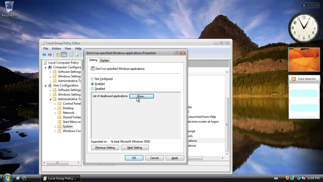Click the network tray icon
Screen dimensions: 323x182
pos(299,178)
